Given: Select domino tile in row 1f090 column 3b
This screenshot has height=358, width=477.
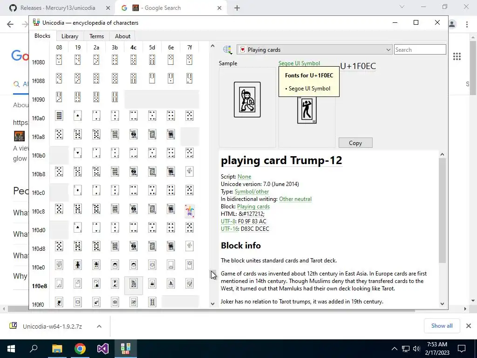Looking at the screenshot, I should pyautogui.click(x=115, y=97).
